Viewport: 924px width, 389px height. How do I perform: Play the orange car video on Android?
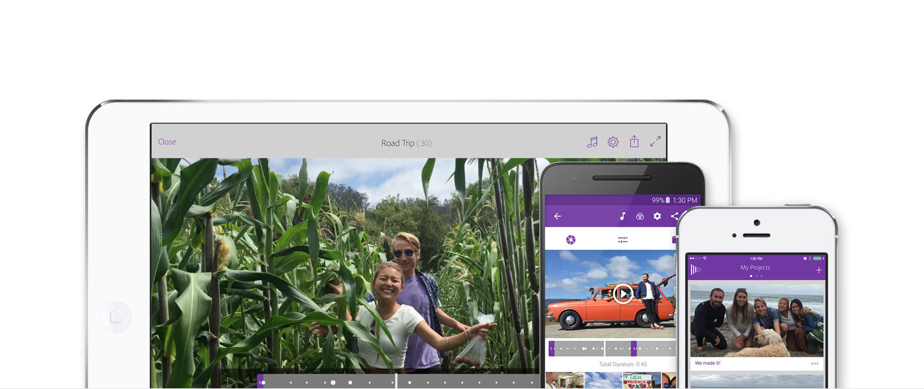click(622, 293)
